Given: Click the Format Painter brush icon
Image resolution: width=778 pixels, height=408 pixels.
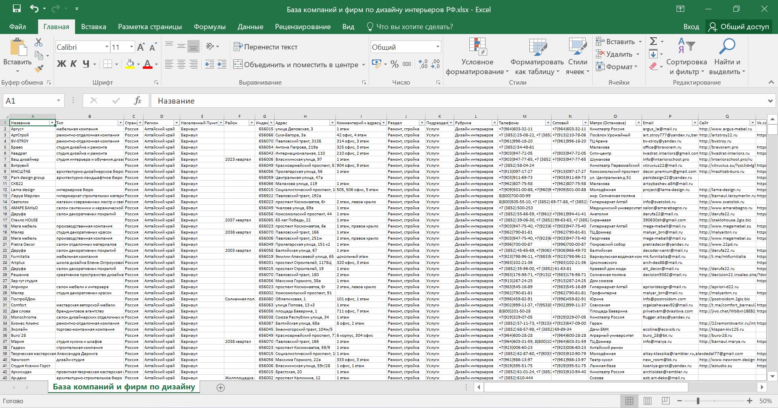Looking at the screenshot, I should 39,69.
